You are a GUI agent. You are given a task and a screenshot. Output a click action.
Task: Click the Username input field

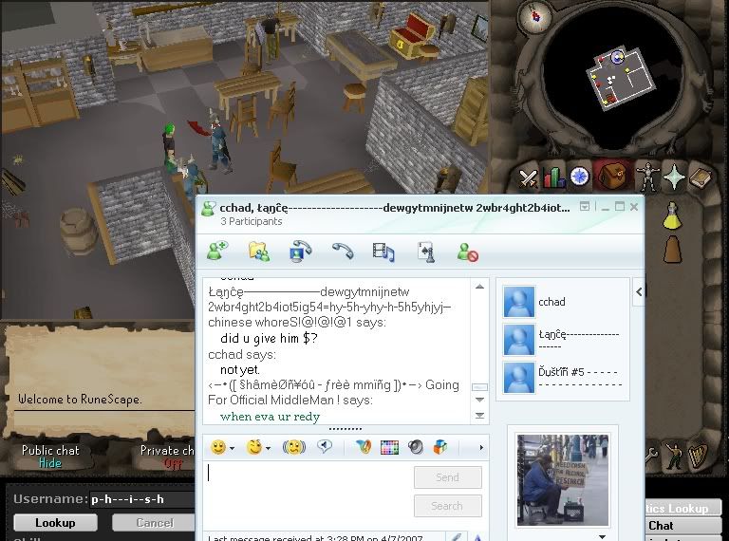click(142, 499)
